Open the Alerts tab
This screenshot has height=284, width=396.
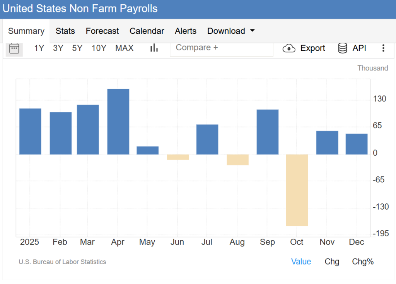click(186, 31)
